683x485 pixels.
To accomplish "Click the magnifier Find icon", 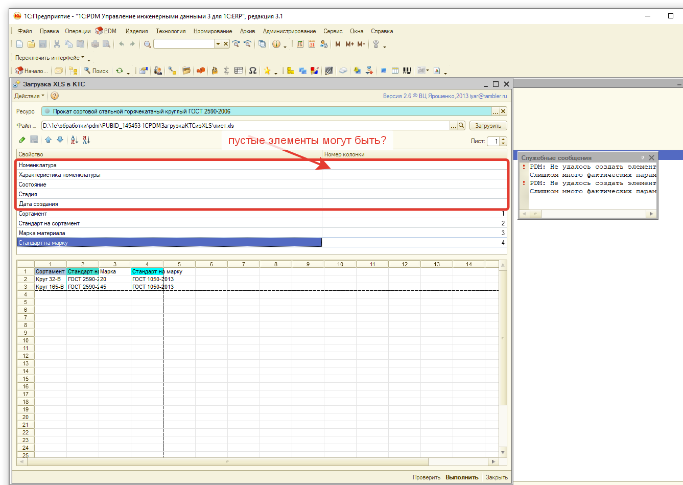I will [148, 44].
